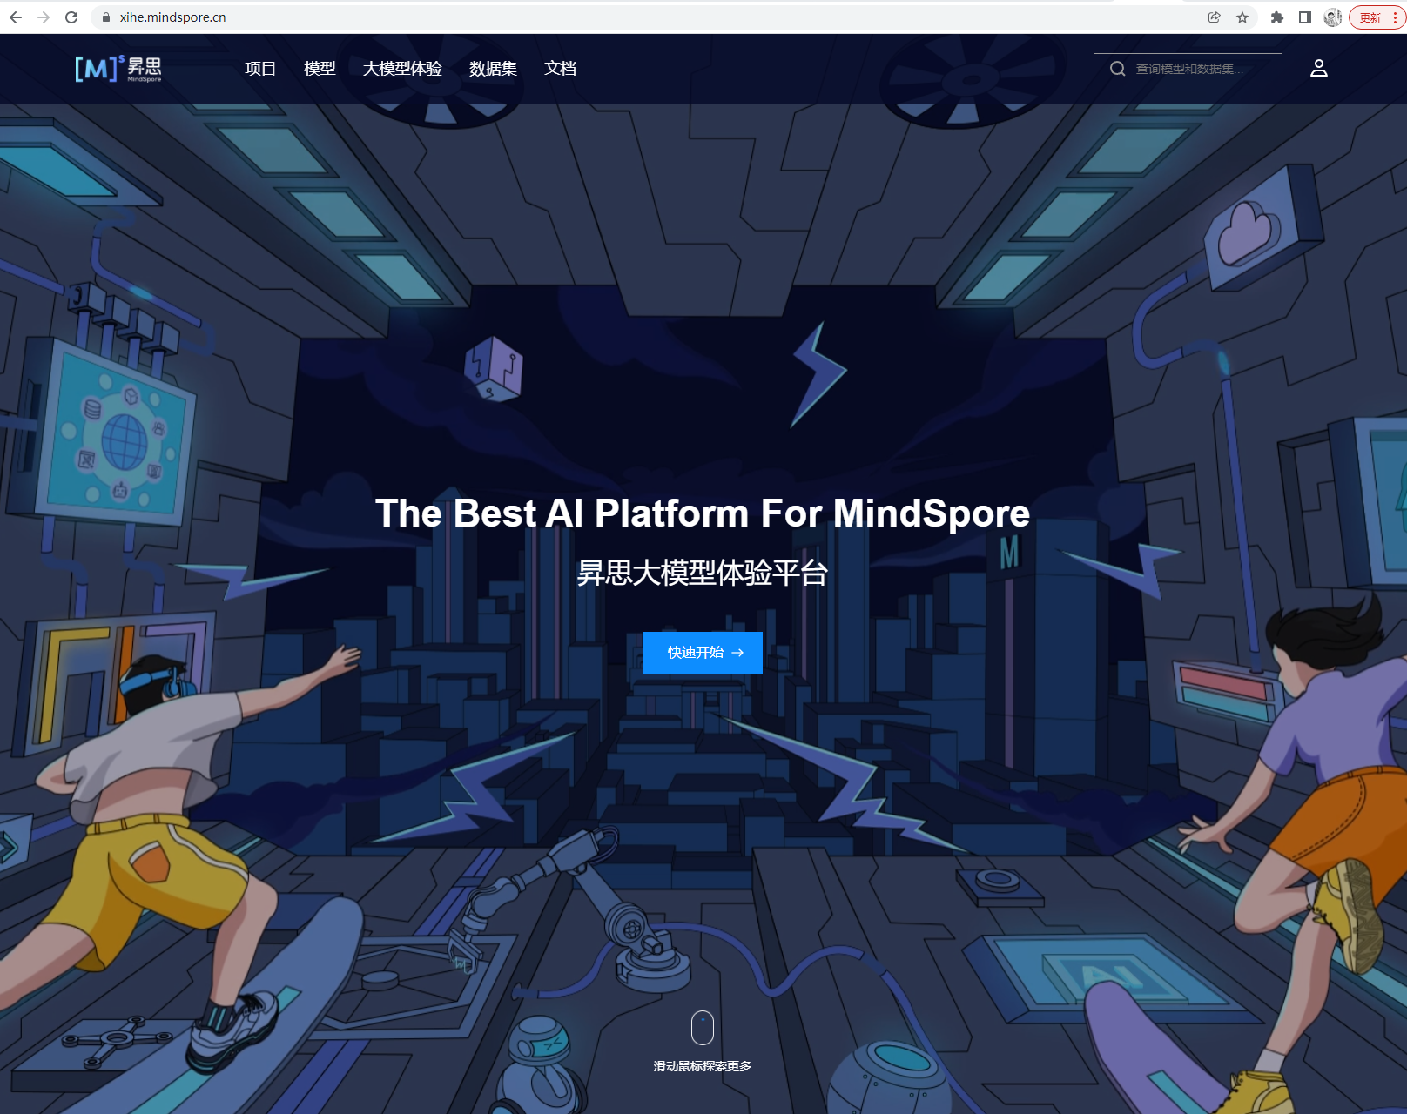Go back with the browser back arrow
Screen dimensions: 1407x1114
point(16,17)
